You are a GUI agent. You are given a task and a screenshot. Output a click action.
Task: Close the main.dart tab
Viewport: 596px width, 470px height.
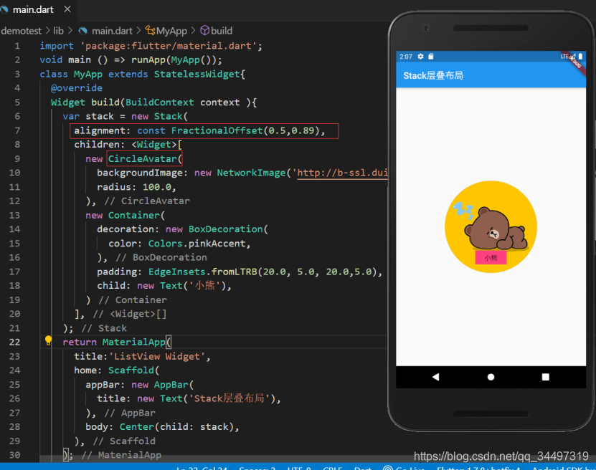point(67,9)
